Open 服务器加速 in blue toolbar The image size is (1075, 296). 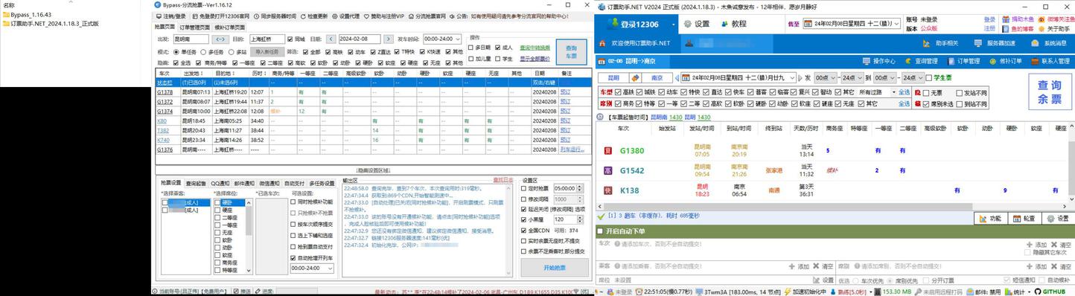click(x=995, y=44)
